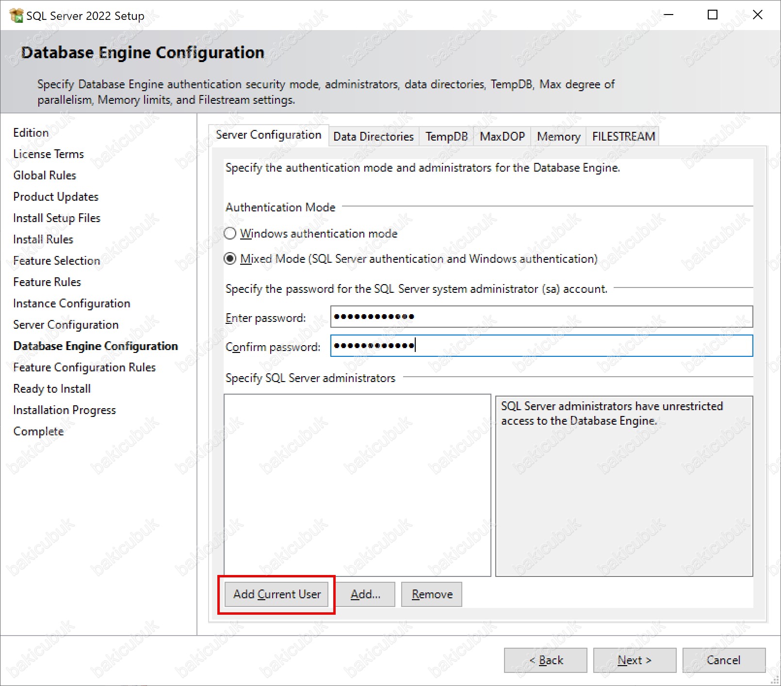Screen dimensions: 781x686
Task: Click the Instance Configuration step
Action: tap(72, 303)
